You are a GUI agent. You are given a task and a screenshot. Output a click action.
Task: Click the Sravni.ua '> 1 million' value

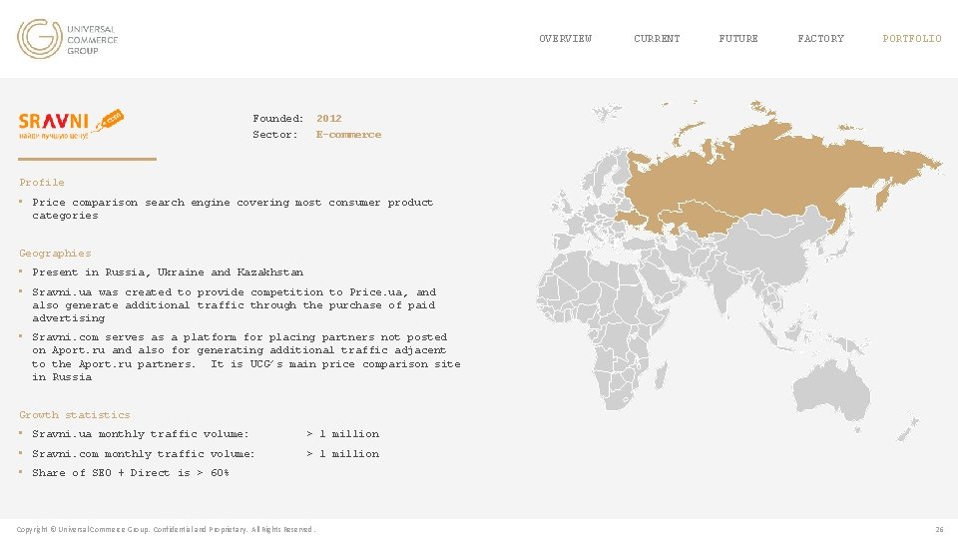342,434
